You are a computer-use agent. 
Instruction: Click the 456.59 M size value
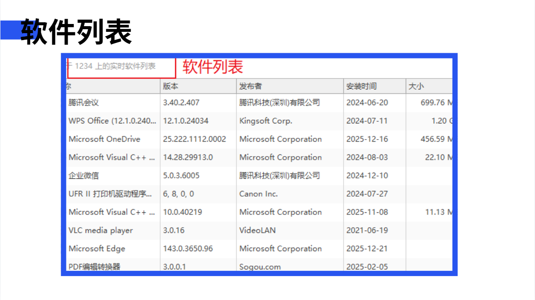click(436, 139)
